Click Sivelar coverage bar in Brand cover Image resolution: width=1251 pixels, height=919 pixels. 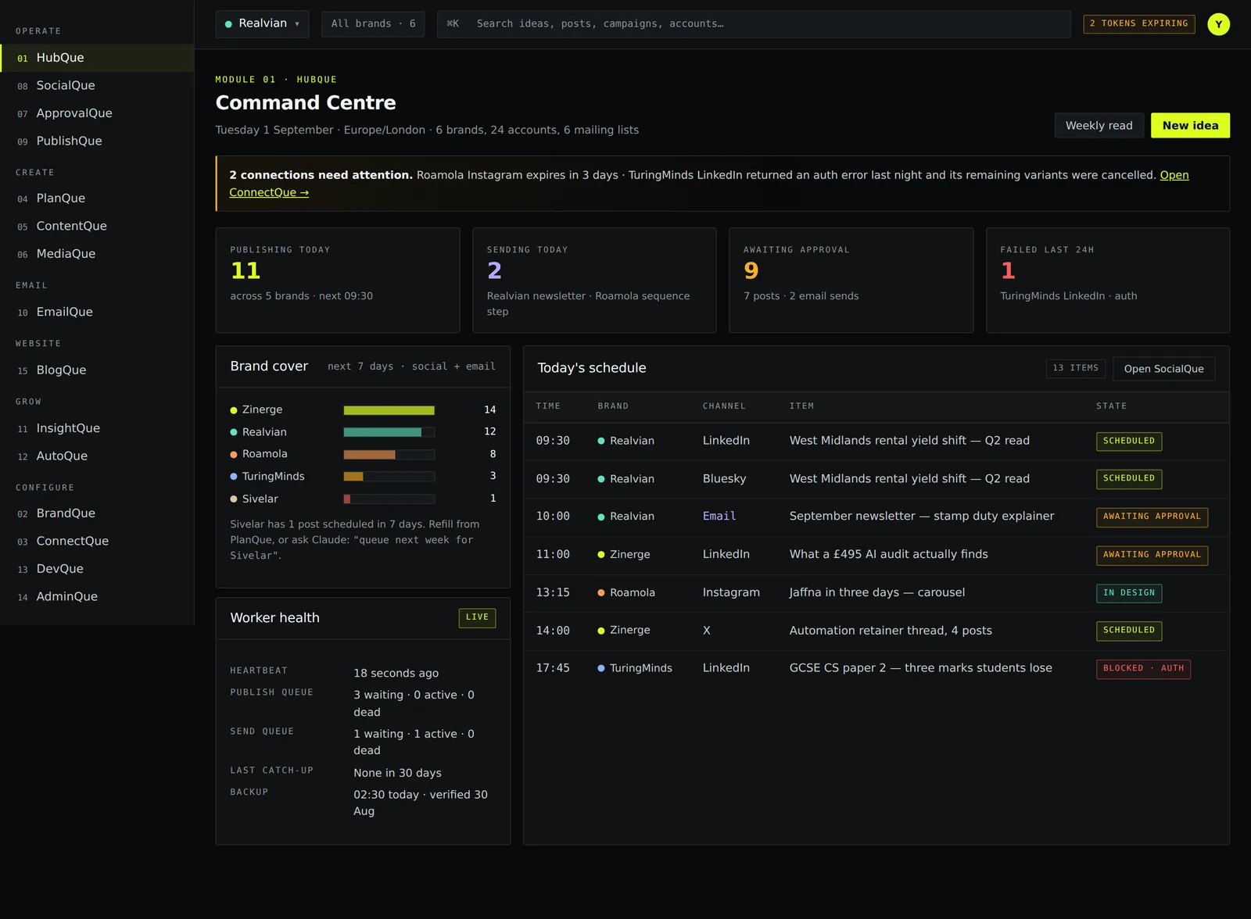pyautogui.click(x=389, y=499)
